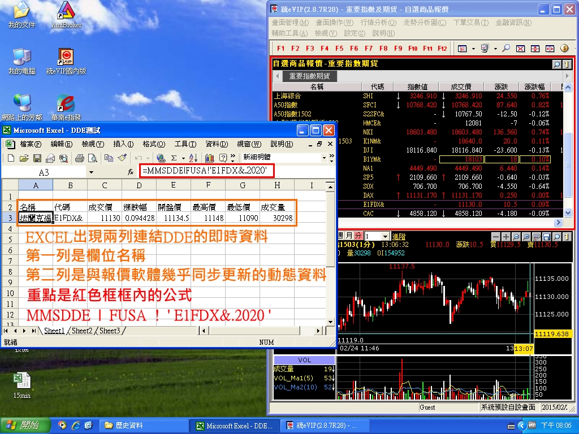Viewport: 579px width, 434px height.
Task: Save the workbook with the floppy icon
Action: (x=37, y=158)
